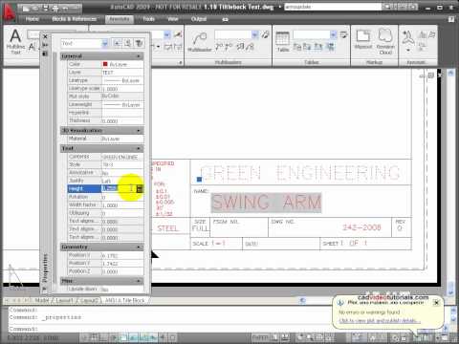Switch to the Layout1 tab
The width and height of the screenshot is (459, 344).
point(65,300)
